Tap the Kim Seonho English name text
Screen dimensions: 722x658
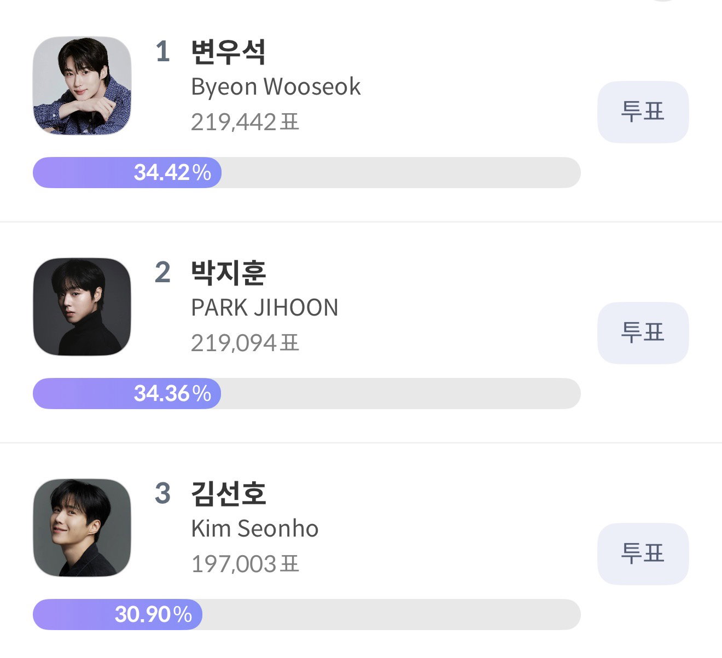[x=255, y=529]
